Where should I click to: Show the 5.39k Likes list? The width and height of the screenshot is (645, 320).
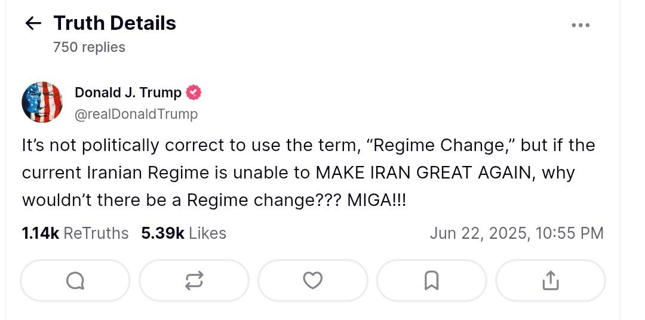tap(183, 233)
